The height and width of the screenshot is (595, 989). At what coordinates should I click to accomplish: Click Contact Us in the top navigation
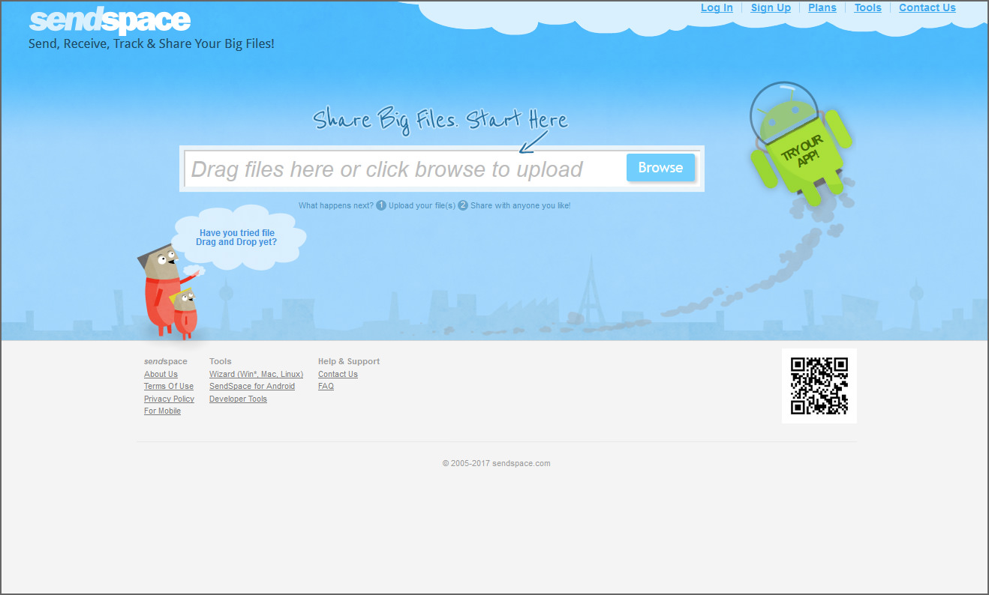click(x=927, y=7)
